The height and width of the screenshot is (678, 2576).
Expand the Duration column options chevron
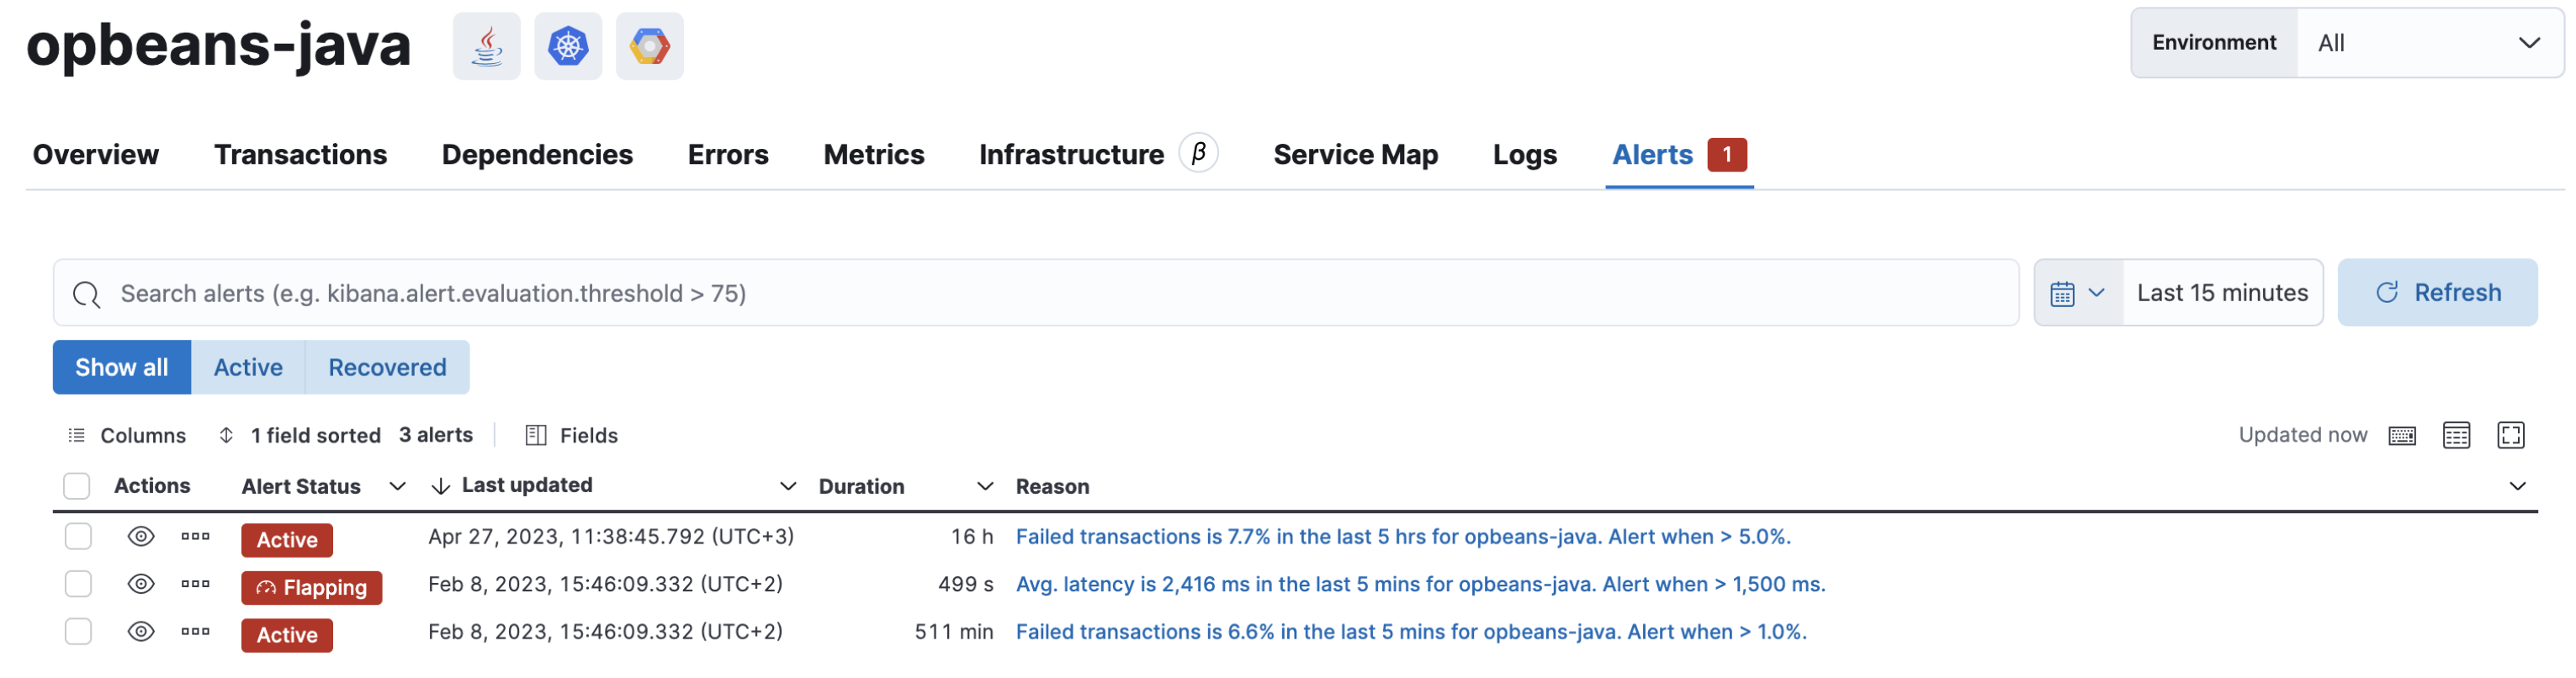pos(984,486)
